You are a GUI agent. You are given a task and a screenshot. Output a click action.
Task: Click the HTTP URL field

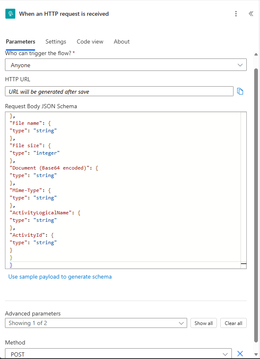point(119,92)
